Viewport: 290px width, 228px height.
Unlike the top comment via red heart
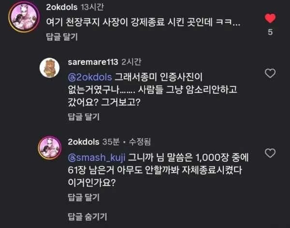coord(270,18)
